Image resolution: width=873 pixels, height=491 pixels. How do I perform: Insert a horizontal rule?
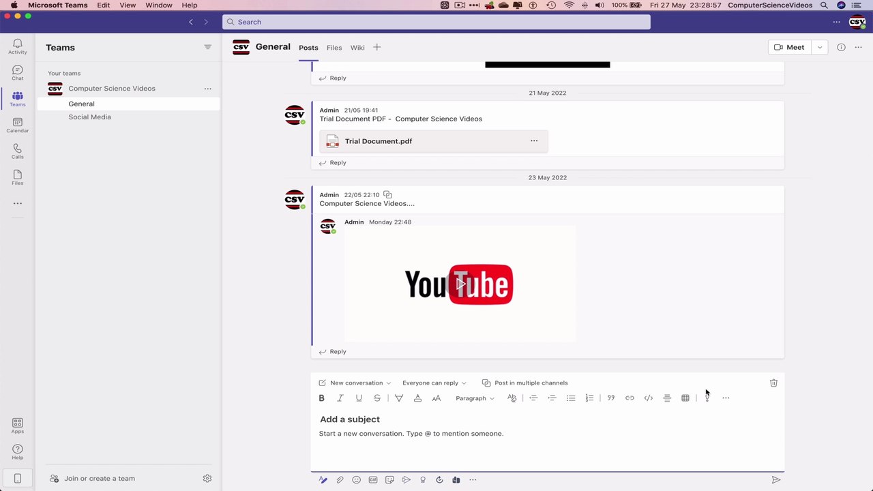(667, 398)
